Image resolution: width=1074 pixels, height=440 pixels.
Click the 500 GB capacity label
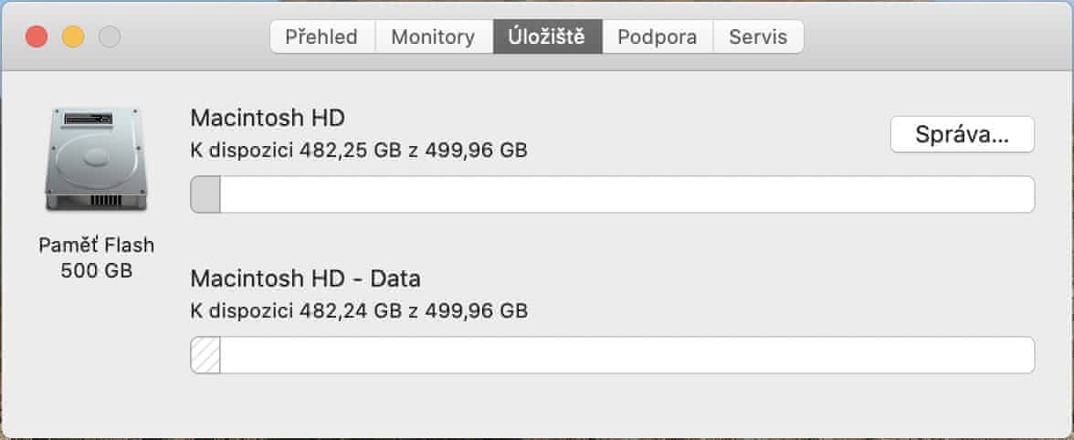pos(96,270)
